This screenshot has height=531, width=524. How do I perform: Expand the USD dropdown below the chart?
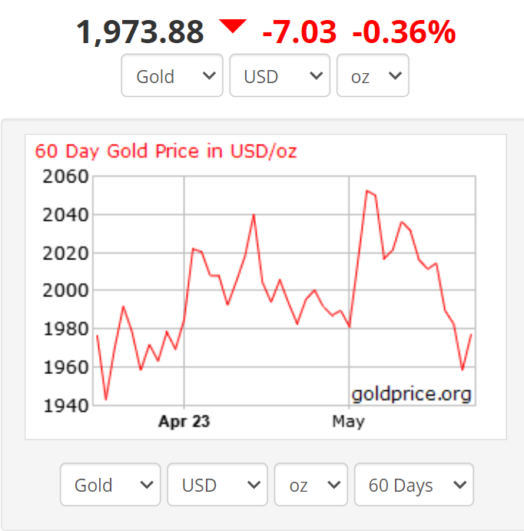pos(217,485)
